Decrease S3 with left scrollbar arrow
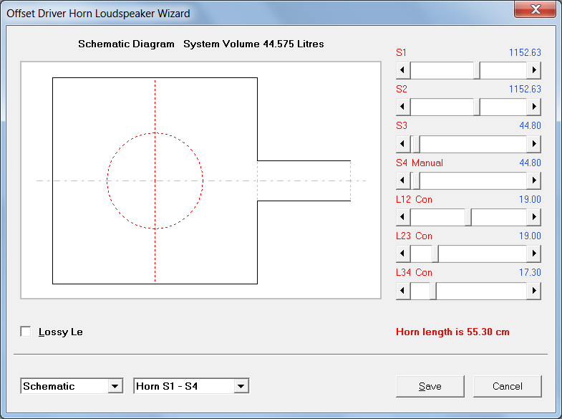562x419 pixels. (403, 144)
